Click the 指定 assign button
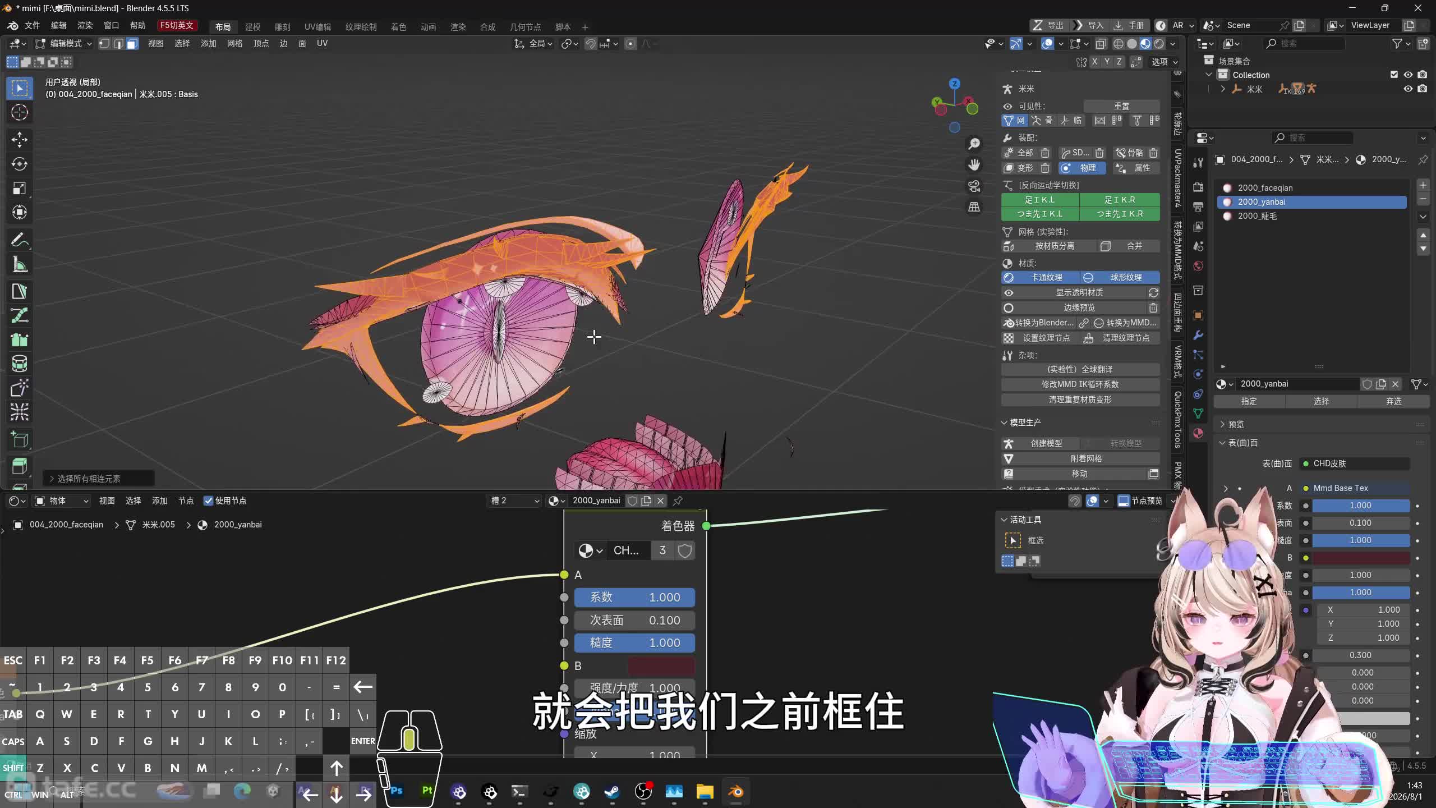 pyautogui.click(x=1249, y=402)
